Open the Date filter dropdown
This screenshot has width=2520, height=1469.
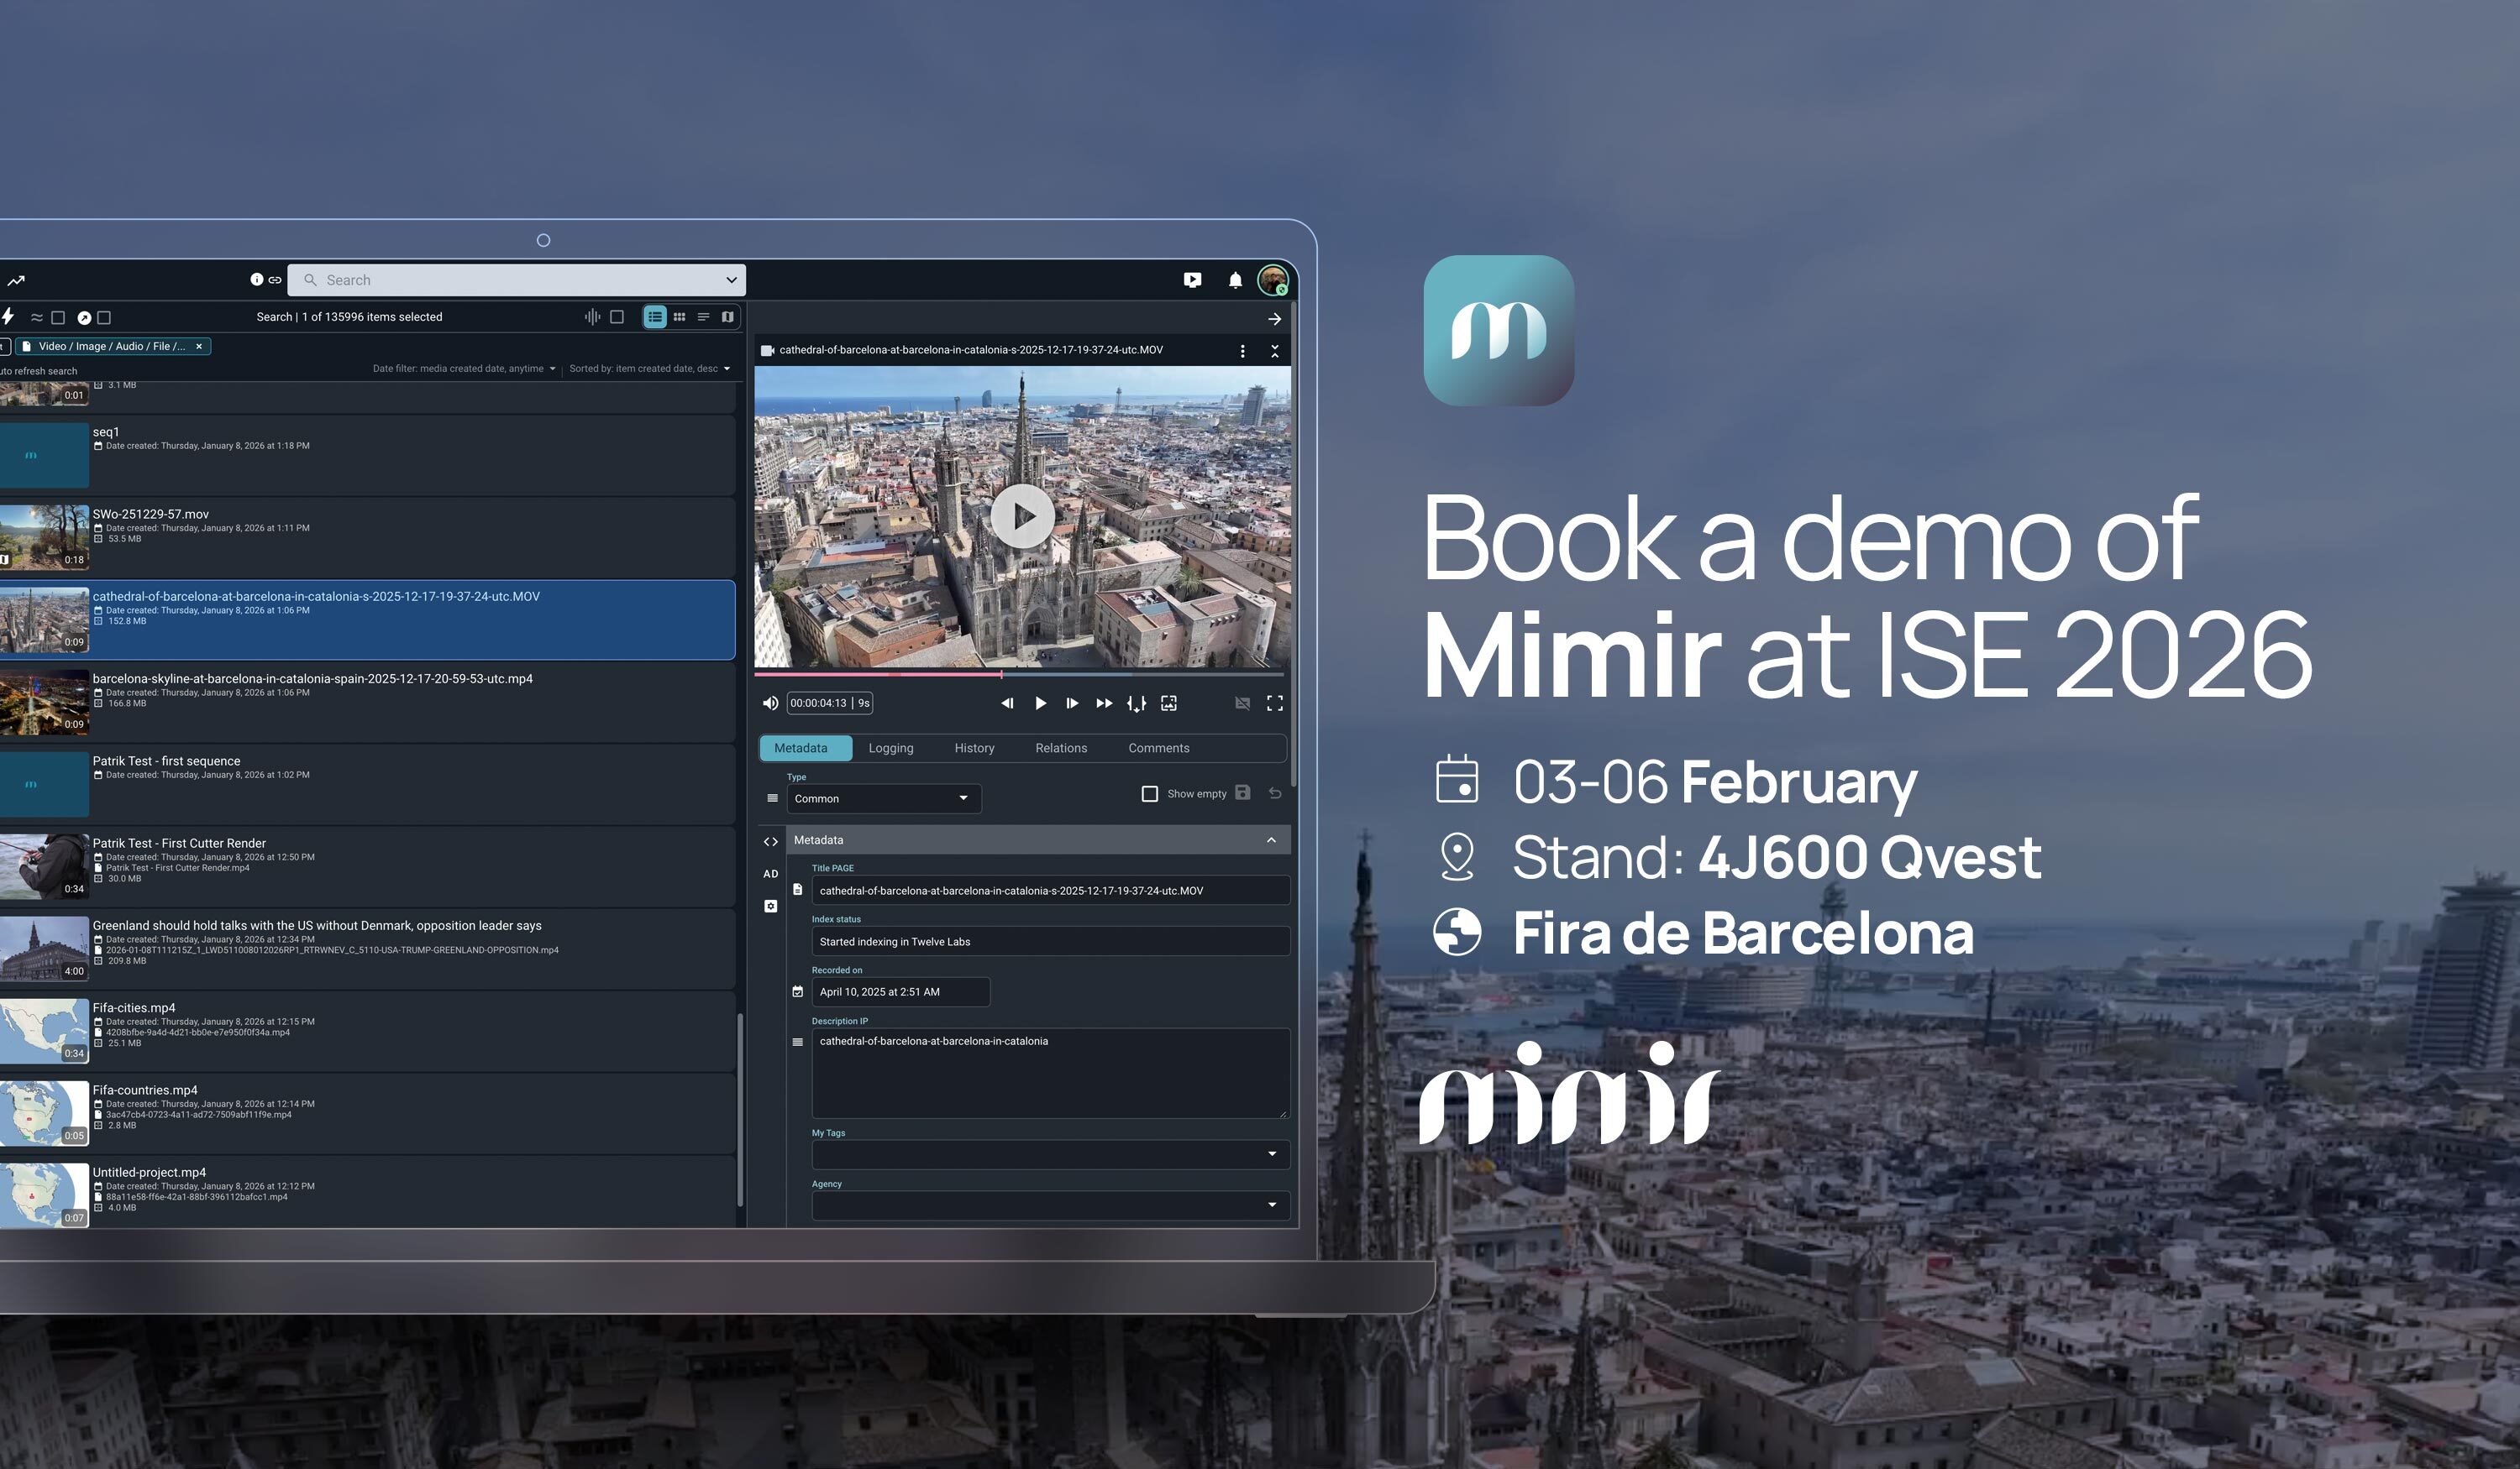tap(463, 368)
